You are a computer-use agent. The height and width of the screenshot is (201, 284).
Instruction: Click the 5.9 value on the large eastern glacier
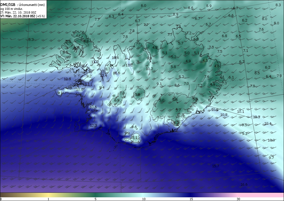pyautogui.click(x=195, y=99)
